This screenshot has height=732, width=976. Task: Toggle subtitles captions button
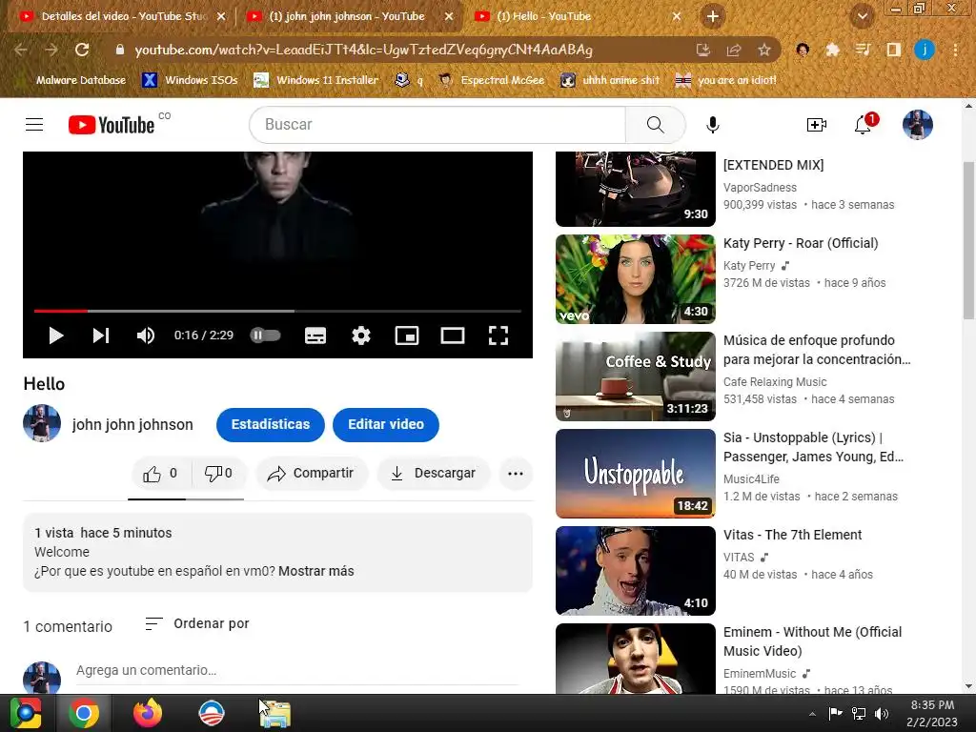point(315,335)
